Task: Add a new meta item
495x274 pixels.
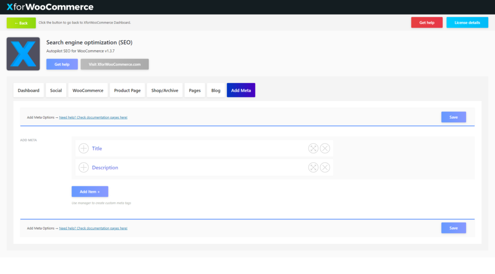Action: point(90,192)
